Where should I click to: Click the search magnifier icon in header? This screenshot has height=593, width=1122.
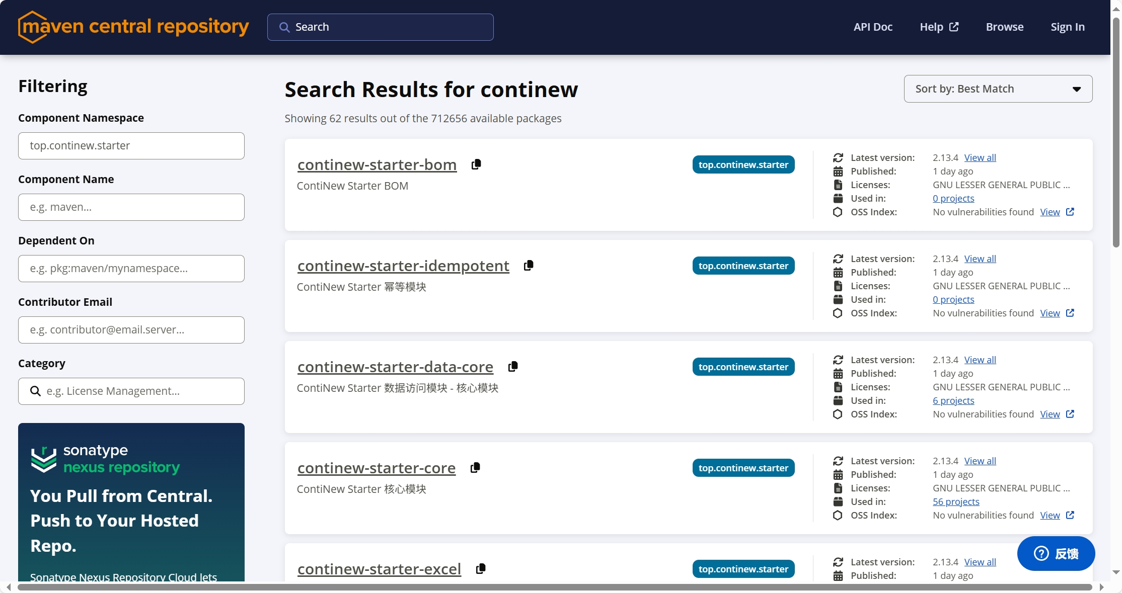(x=284, y=27)
